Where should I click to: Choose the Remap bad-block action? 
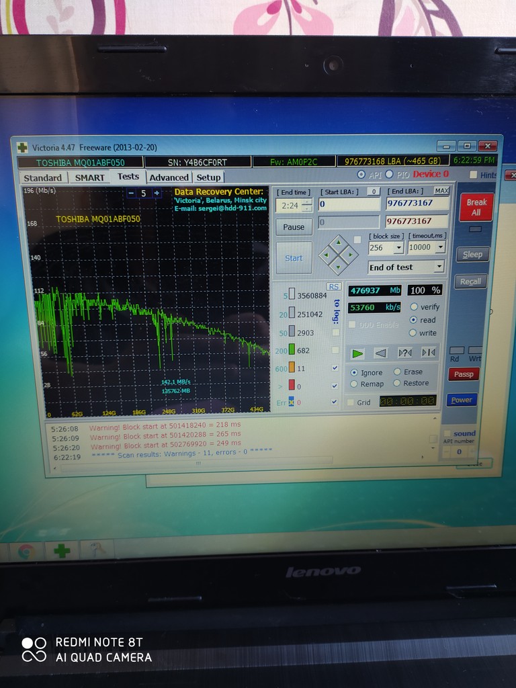(353, 384)
